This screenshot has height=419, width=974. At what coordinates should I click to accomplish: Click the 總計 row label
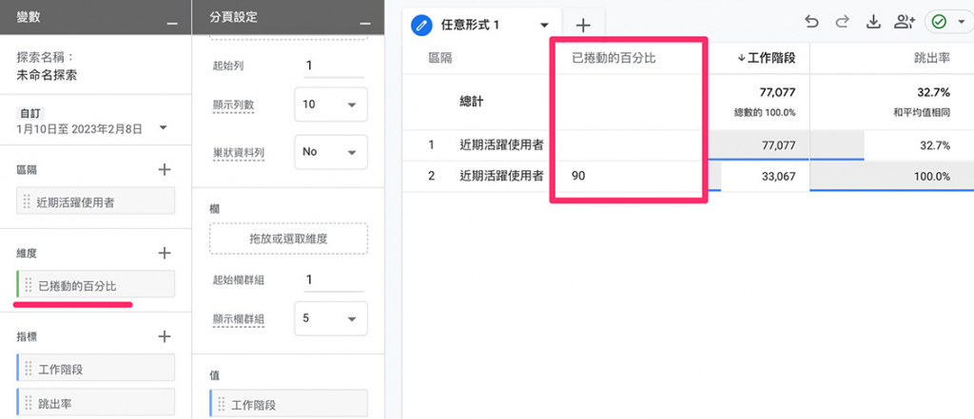[472, 103]
